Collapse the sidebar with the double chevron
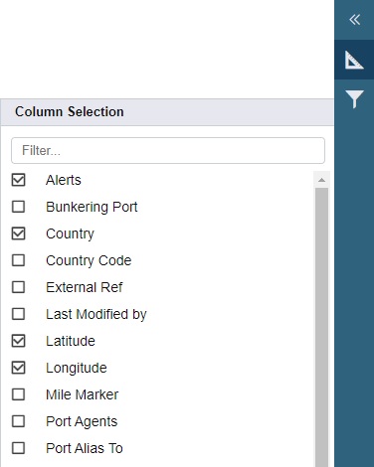This screenshot has height=467, width=374. 354,20
